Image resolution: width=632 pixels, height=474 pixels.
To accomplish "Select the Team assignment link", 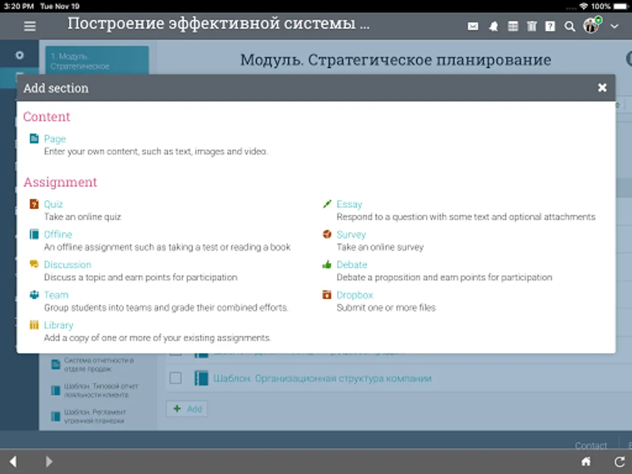I will pos(56,295).
